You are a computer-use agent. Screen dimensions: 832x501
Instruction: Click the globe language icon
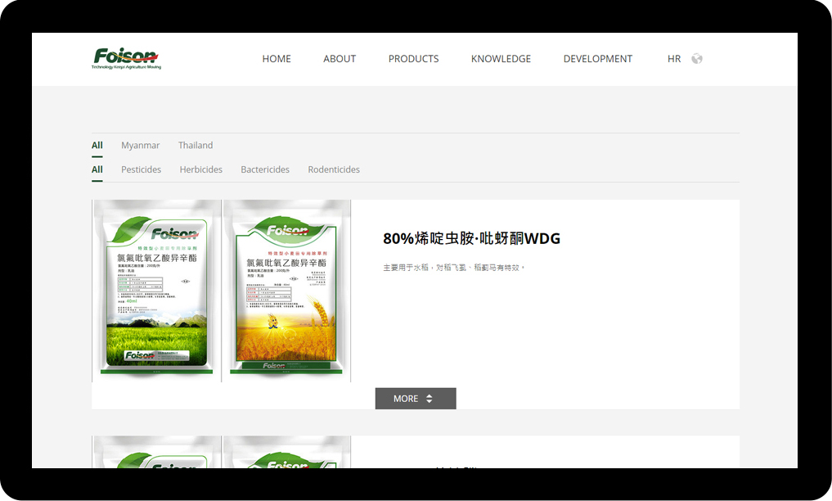click(x=697, y=59)
